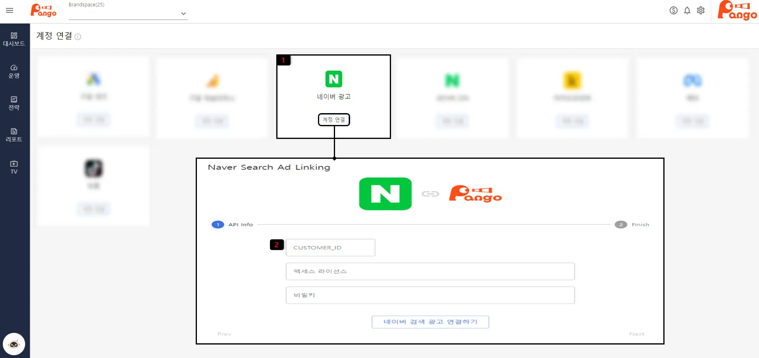Select 전략 in the sidebar
Viewport: 759px width, 358px height.
click(x=14, y=103)
